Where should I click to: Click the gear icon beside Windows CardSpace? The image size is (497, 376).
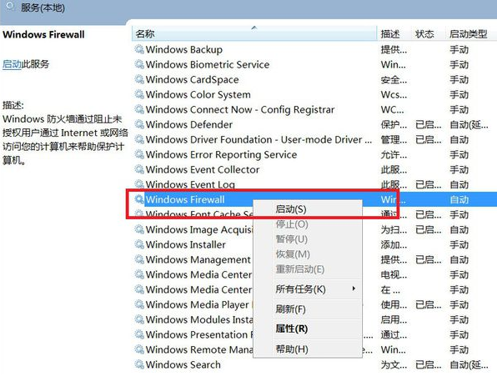click(x=139, y=79)
